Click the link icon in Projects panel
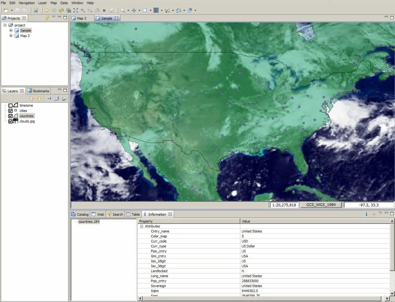Image resolution: width=395 pixels, height=302 pixels. pyautogui.click(x=47, y=18)
